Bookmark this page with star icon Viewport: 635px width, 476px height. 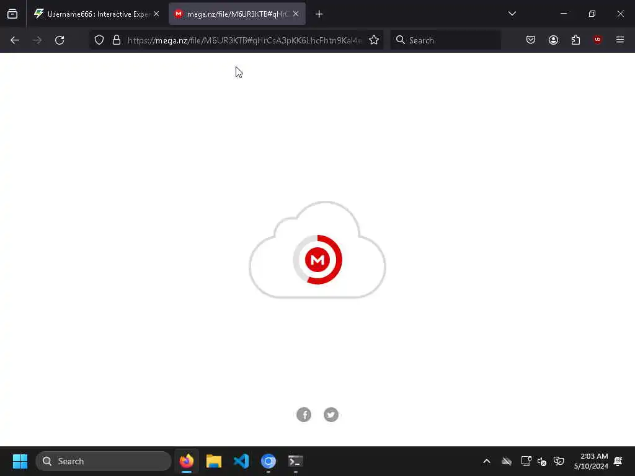click(374, 40)
